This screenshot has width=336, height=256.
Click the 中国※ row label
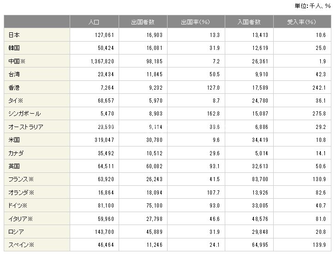(17, 61)
